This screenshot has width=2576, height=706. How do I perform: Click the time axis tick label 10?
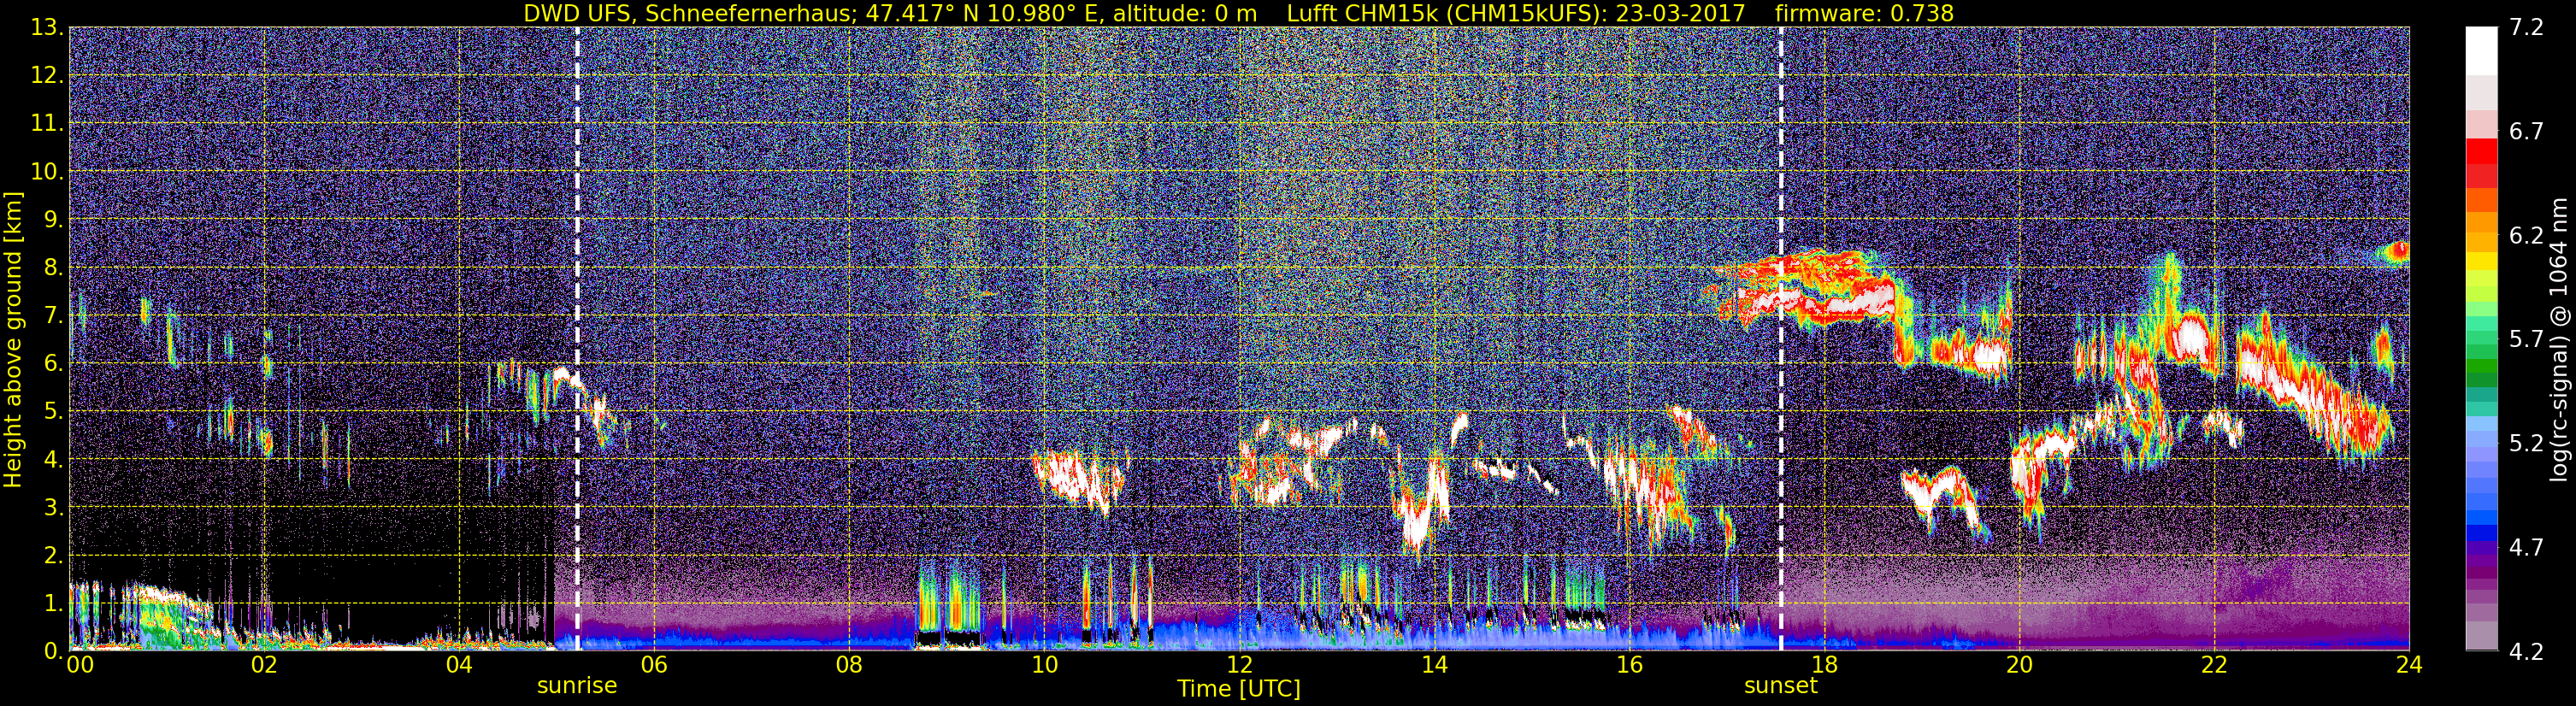(1044, 665)
